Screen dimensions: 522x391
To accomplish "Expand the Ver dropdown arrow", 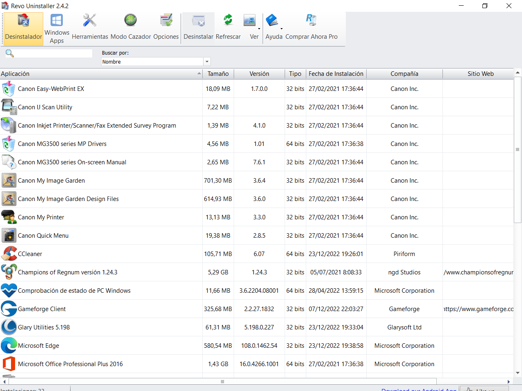I will click(259, 29).
